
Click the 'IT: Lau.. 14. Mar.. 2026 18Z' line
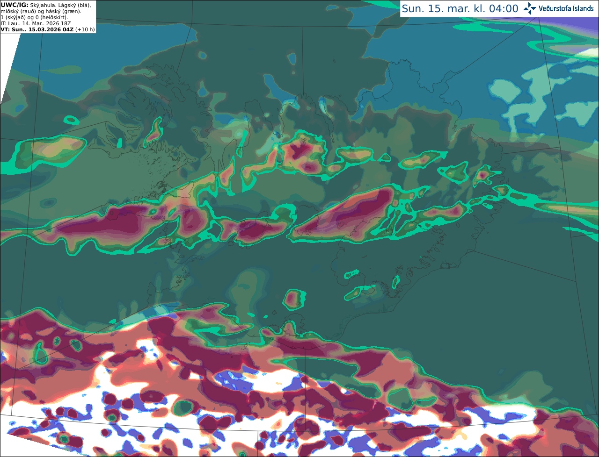[36, 23]
